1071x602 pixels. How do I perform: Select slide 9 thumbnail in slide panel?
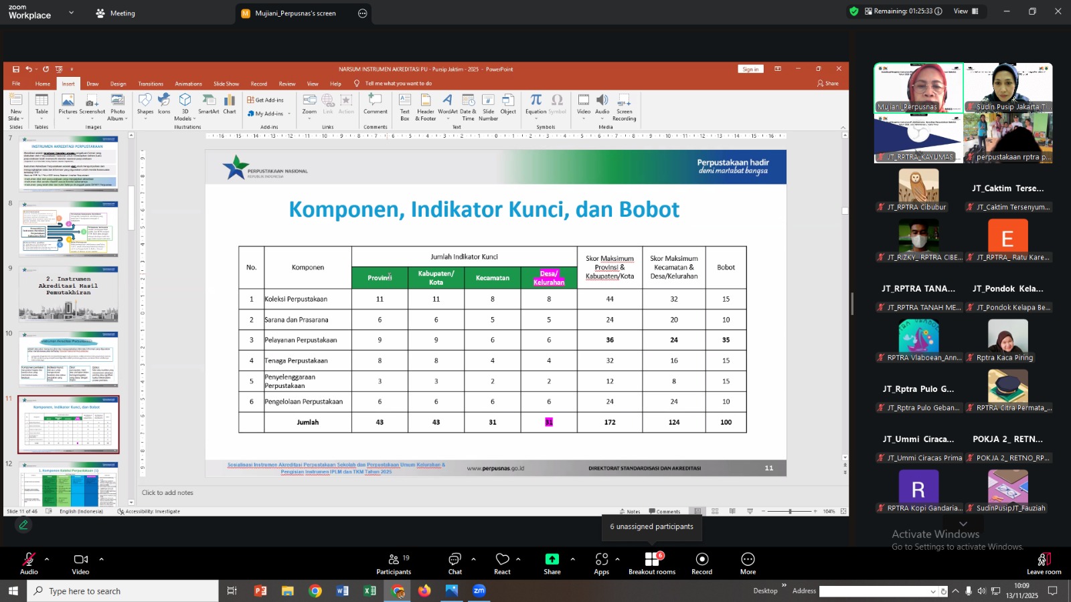pos(68,294)
